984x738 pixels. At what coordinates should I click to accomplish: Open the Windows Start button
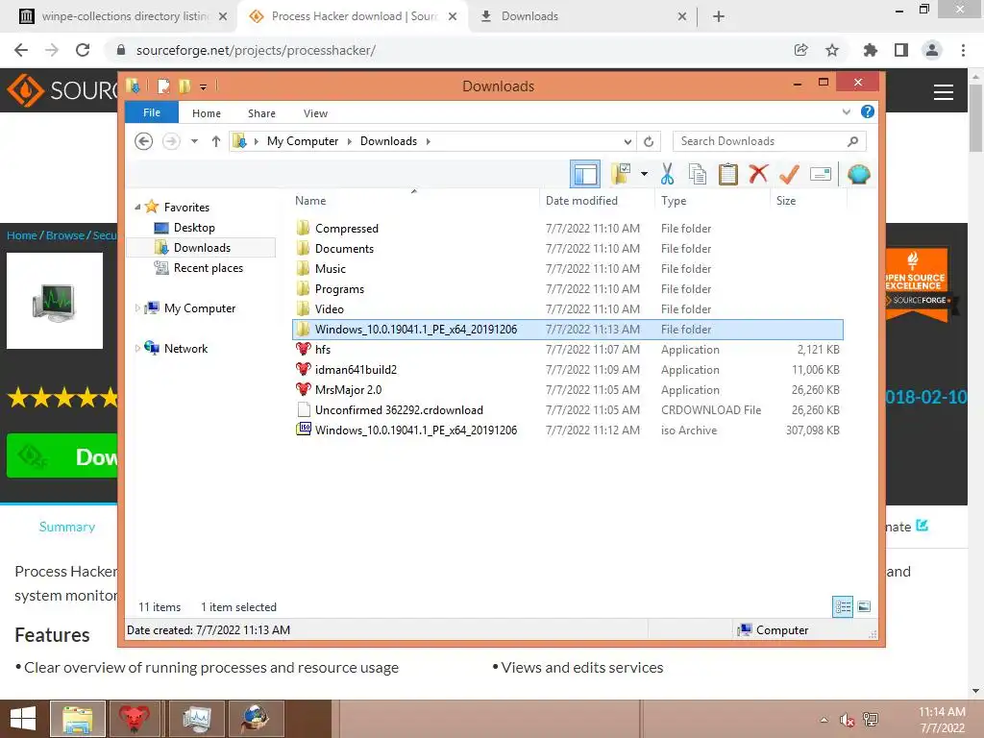(23, 719)
